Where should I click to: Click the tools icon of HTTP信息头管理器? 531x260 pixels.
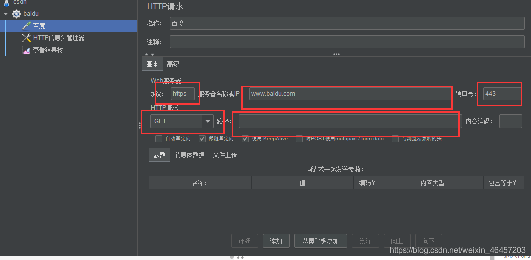pyautogui.click(x=26, y=38)
